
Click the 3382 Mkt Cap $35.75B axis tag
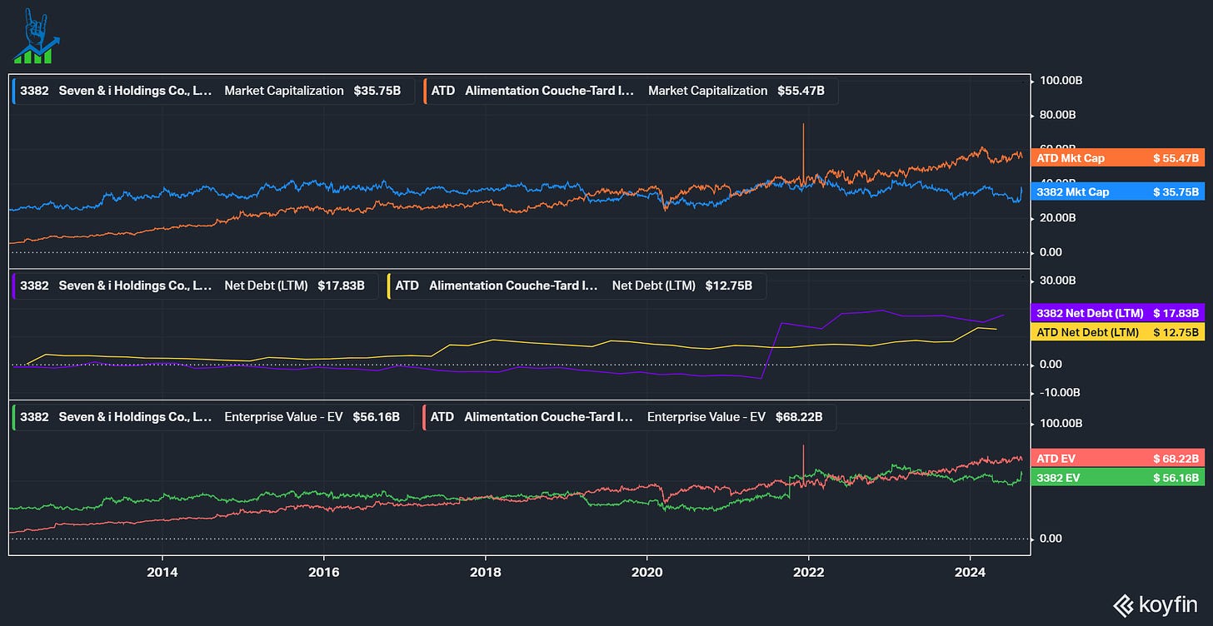pos(1118,191)
